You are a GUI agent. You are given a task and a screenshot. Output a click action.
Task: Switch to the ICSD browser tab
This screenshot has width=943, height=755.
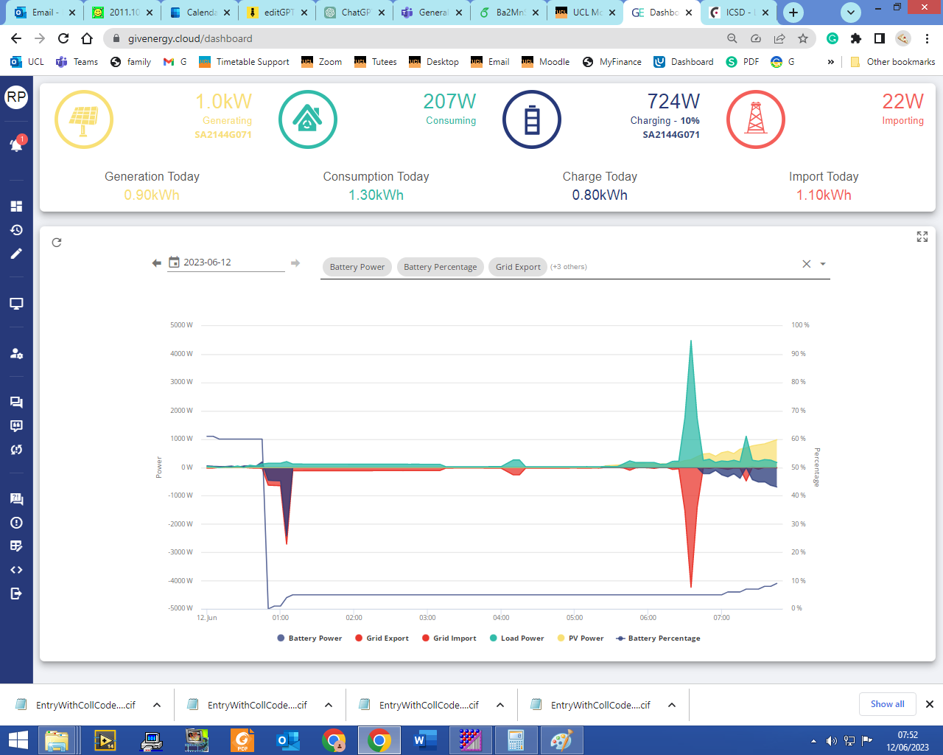(x=740, y=13)
